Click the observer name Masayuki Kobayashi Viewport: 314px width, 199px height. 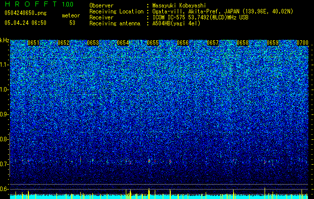click(x=179, y=5)
